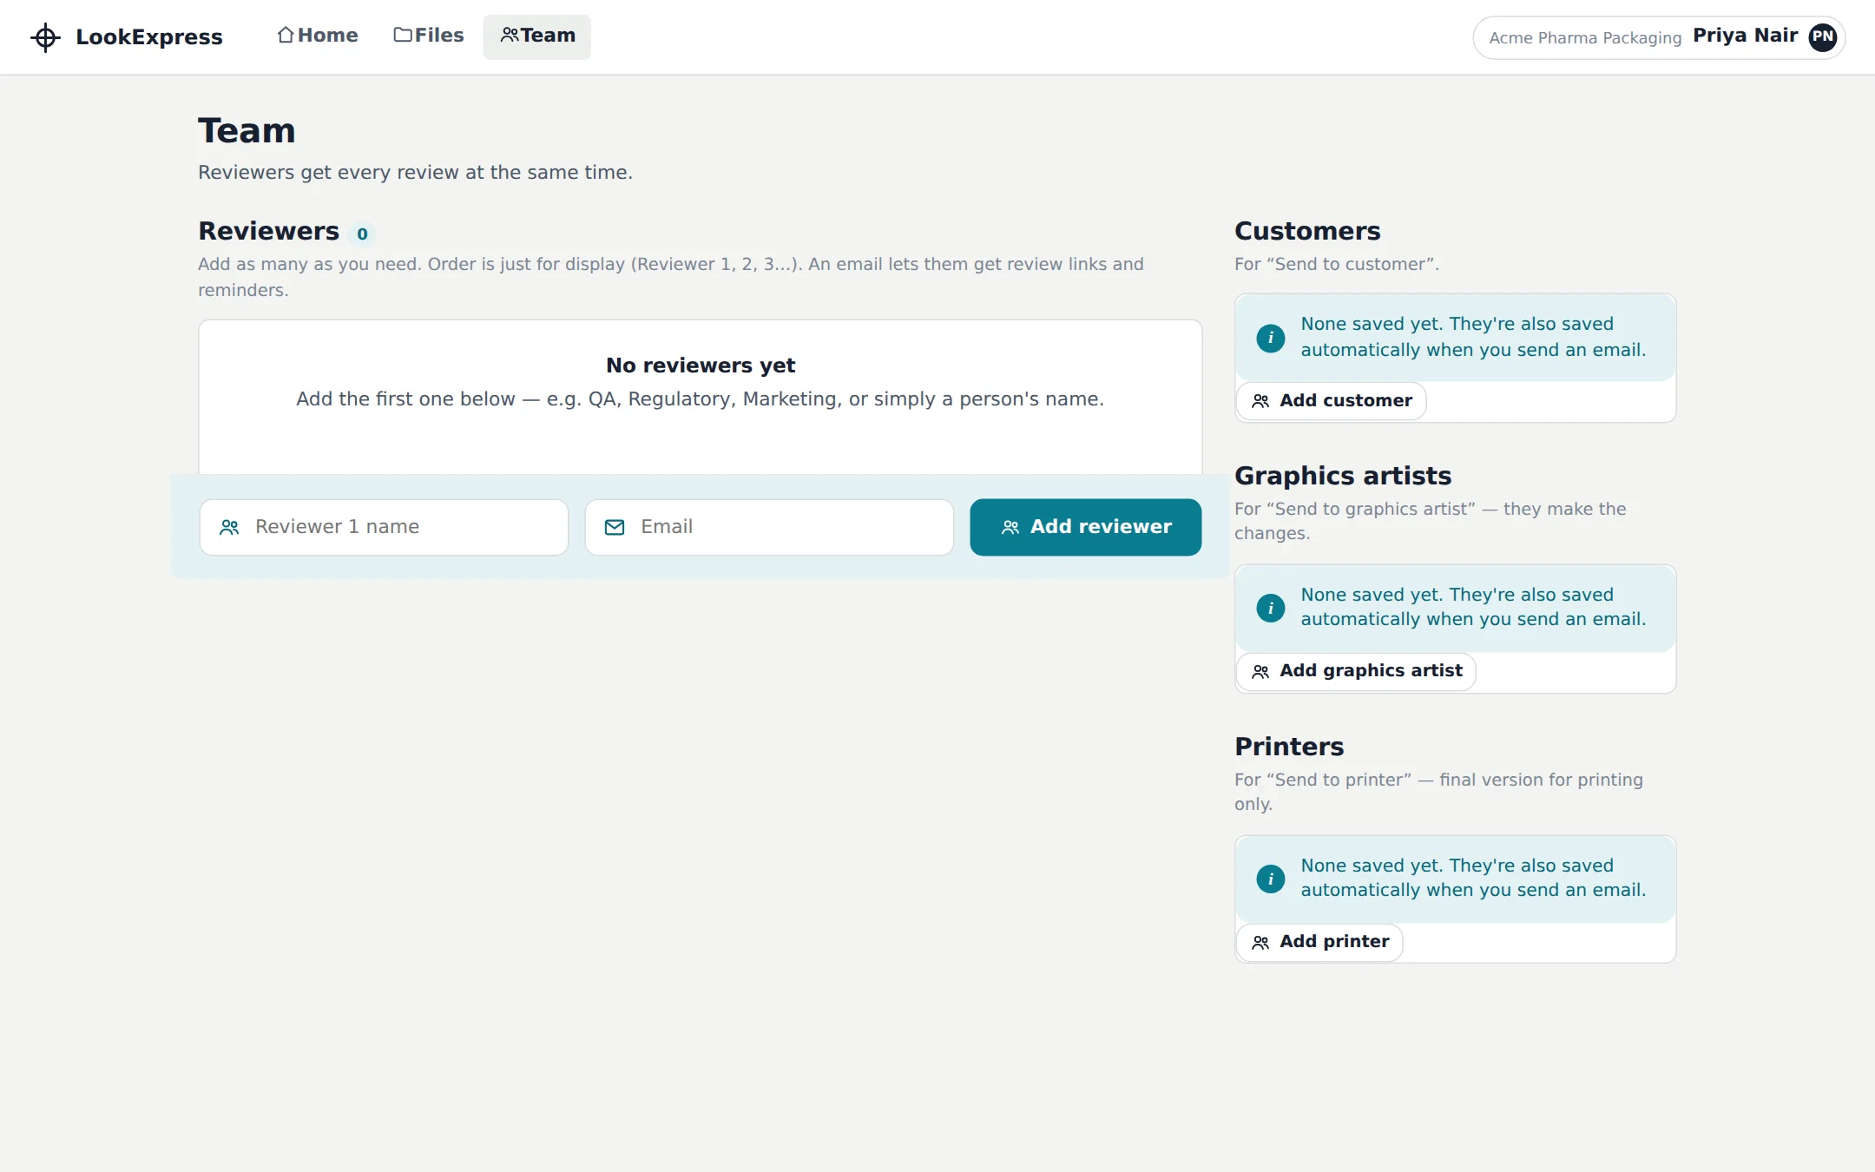This screenshot has width=1875, height=1172.
Task: Select the Team nav tab
Action: click(x=537, y=36)
